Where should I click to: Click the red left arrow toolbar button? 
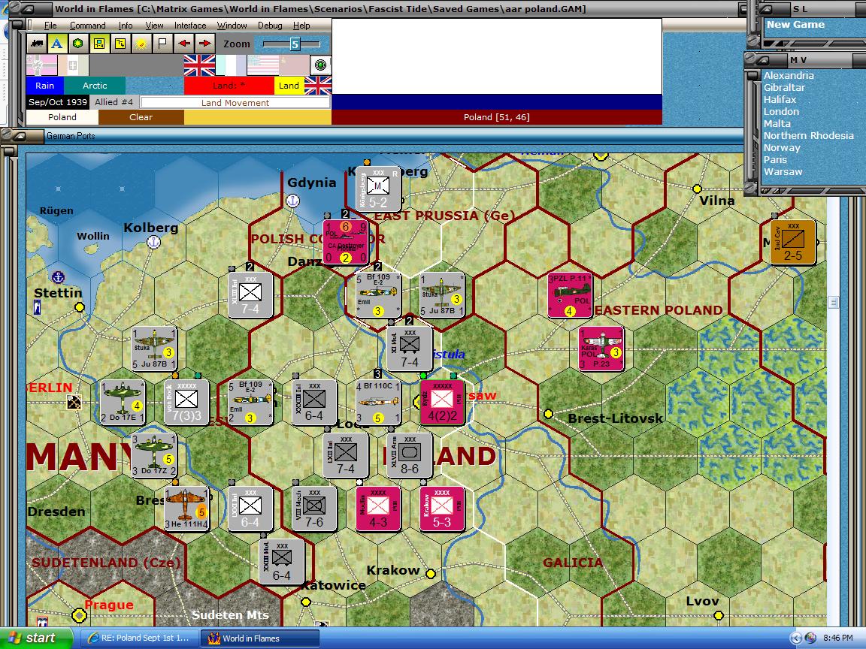click(x=183, y=43)
